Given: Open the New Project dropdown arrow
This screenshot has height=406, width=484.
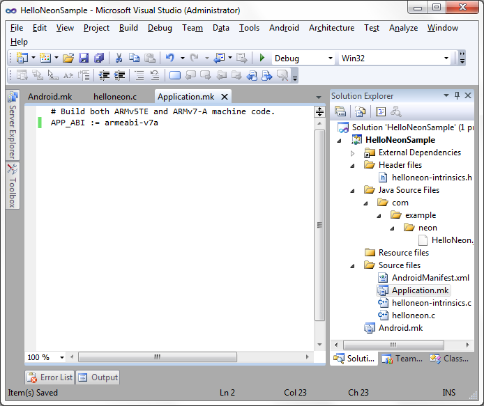Looking at the screenshot, I should [33, 58].
